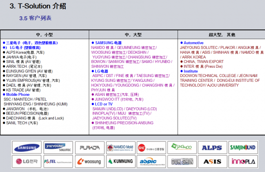The height and width of the screenshot is (172, 265).
Task: Click the innoPLA logo
Action: tap(243, 161)
